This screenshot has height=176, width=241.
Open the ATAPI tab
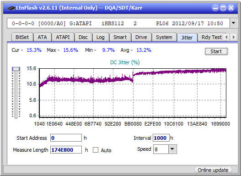point(63,37)
